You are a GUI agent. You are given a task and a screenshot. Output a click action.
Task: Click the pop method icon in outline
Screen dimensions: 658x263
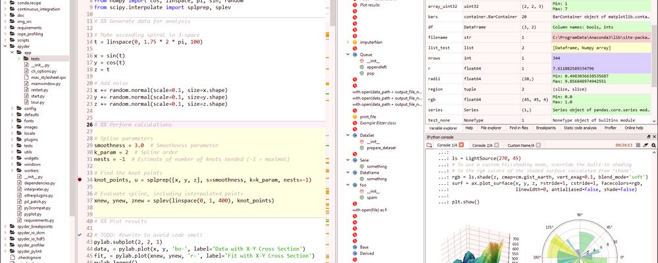pos(362,74)
